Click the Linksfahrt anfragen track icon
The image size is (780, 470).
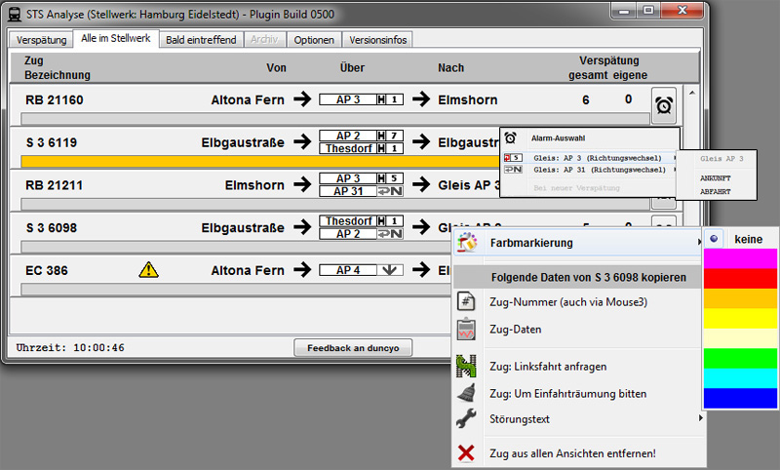467,366
